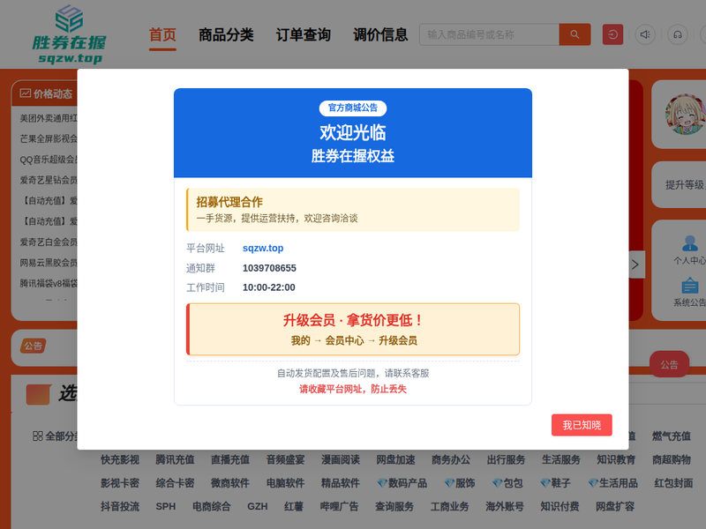Image resolution: width=706 pixels, height=529 pixels.
Task: Select the 商超购物 category
Action: (672, 459)
